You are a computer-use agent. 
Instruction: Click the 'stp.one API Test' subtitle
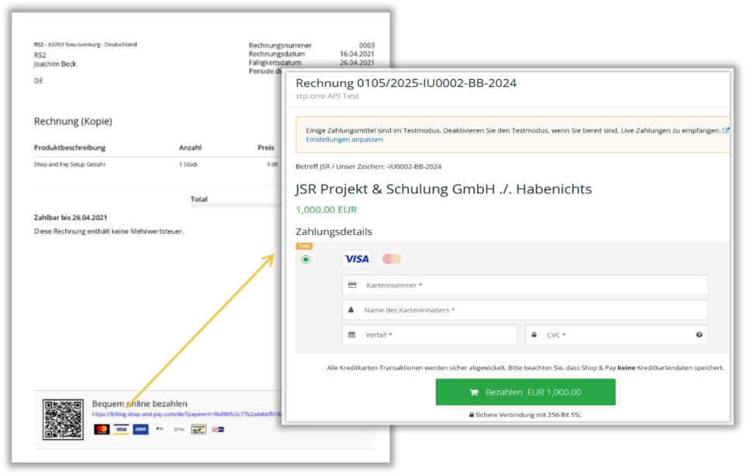tap(327, 96)
